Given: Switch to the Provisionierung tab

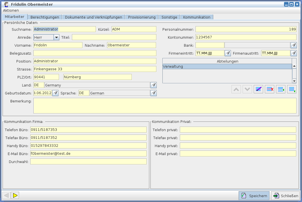Looking at the screenshot, I should (142, 17).
